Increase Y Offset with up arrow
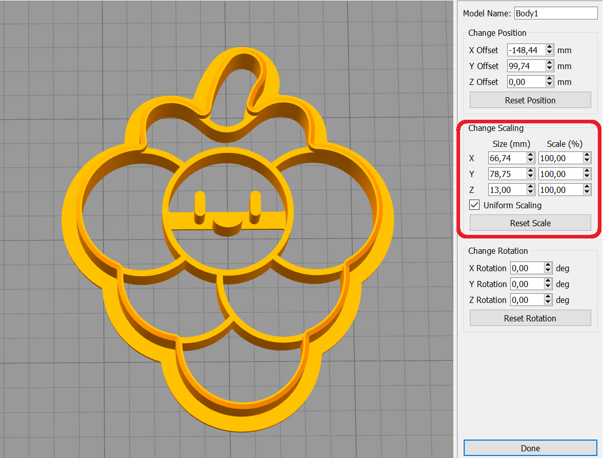 550,63
